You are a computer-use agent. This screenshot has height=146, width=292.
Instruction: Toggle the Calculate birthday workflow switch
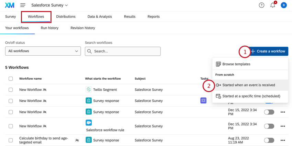click(x=269, y=140)
